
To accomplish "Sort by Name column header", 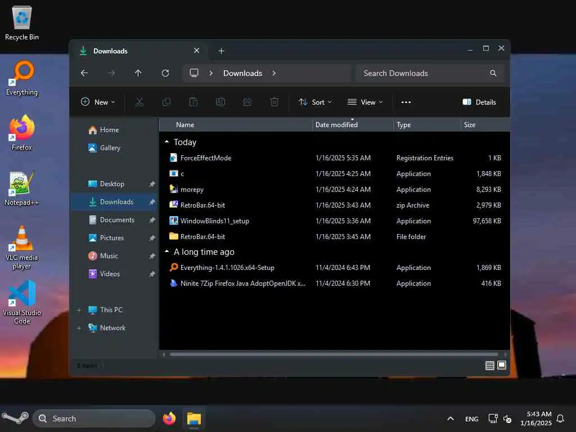I will coord(236,125).
